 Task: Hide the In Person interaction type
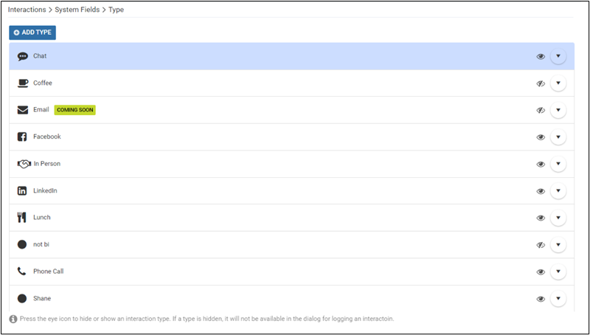[541, 164]
